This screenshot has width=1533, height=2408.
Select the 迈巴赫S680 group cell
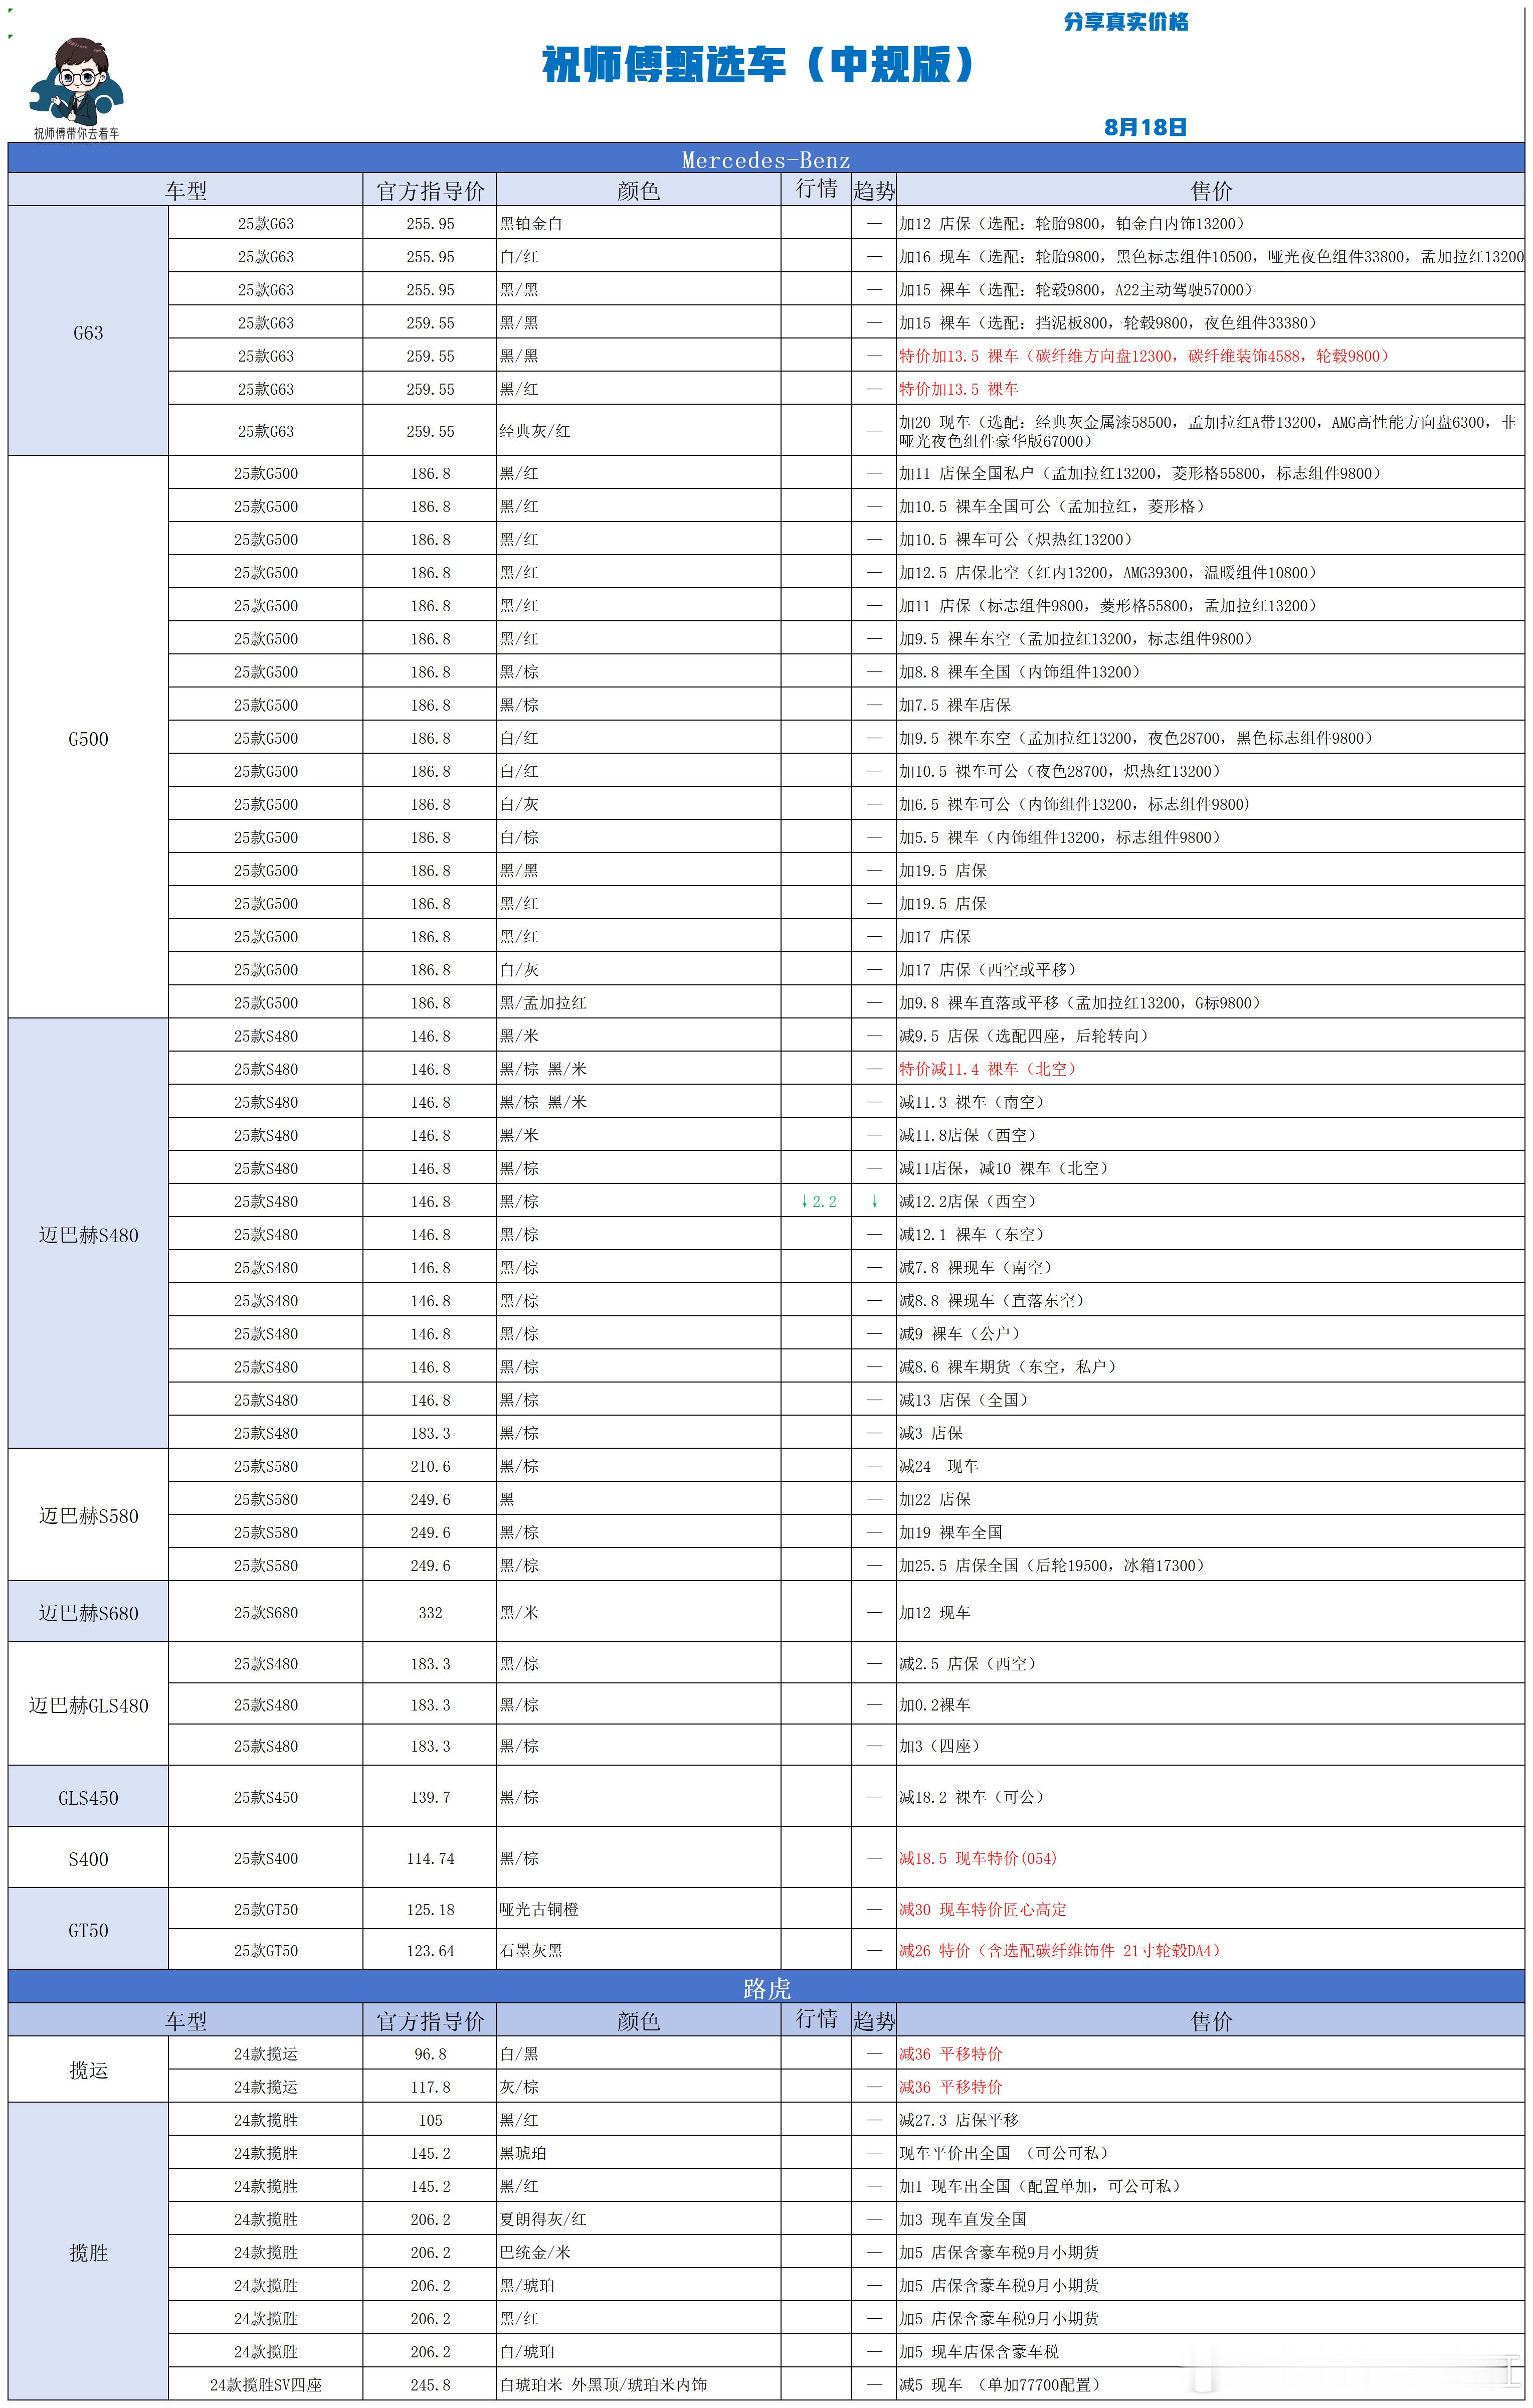coord(88,1612)
